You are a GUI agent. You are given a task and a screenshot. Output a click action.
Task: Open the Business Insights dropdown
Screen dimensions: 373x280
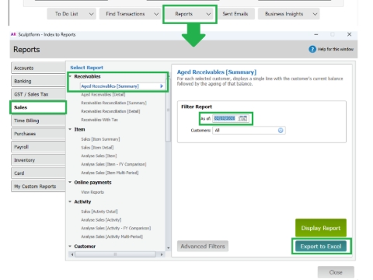(289, 14)
